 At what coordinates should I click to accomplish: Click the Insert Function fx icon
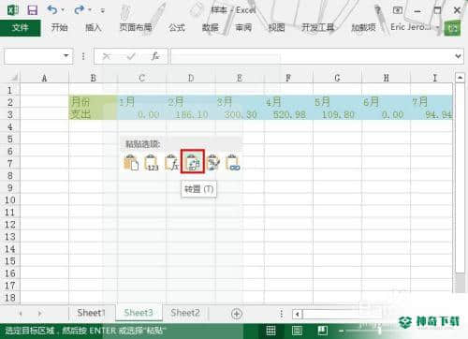point(155,56)
